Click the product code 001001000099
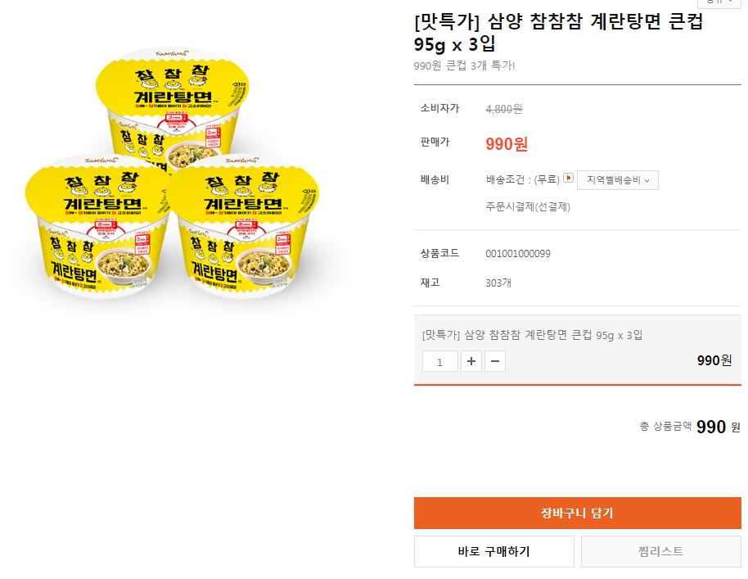748x579 pixels. click(x=518, y=253)
